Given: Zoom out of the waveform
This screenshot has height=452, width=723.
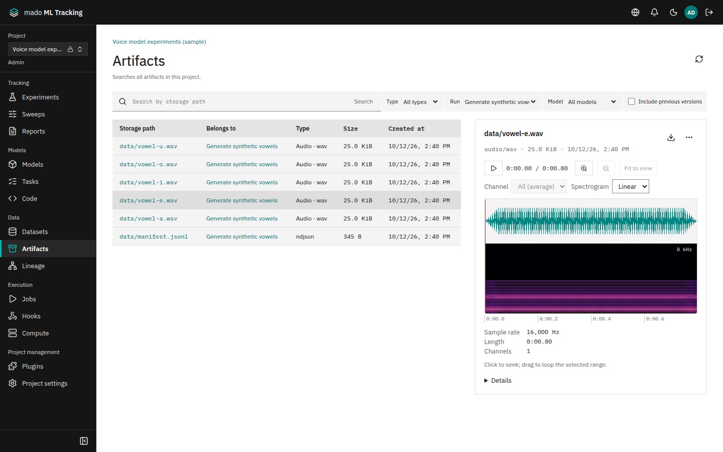Looking at the screenshot, I should click(606, 168).
